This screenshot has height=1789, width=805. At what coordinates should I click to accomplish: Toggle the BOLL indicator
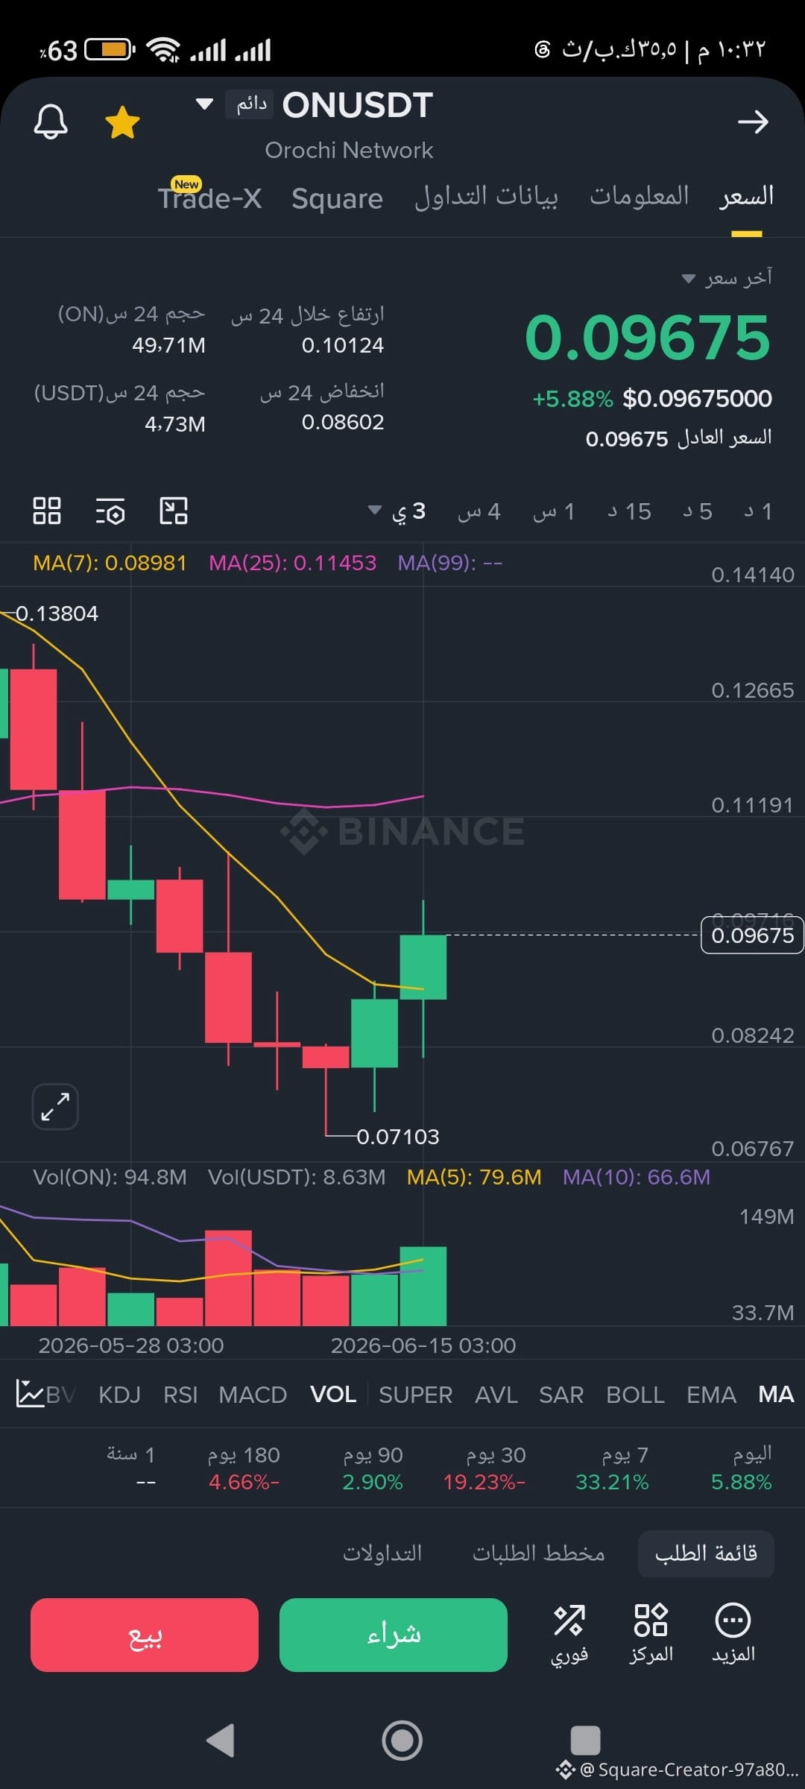(x=635, y=1394)
